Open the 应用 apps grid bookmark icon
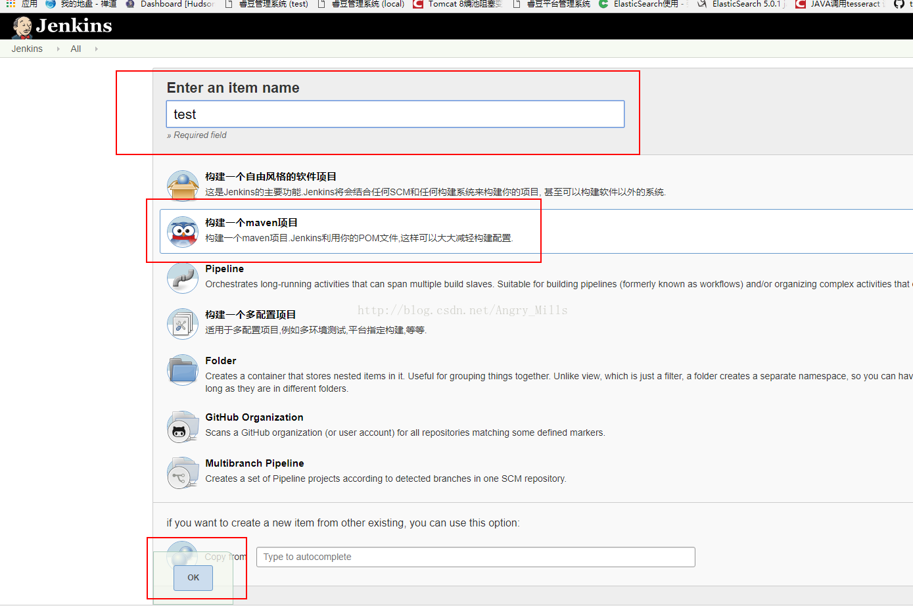The image size is (913, 606). (x=11, y=4)
